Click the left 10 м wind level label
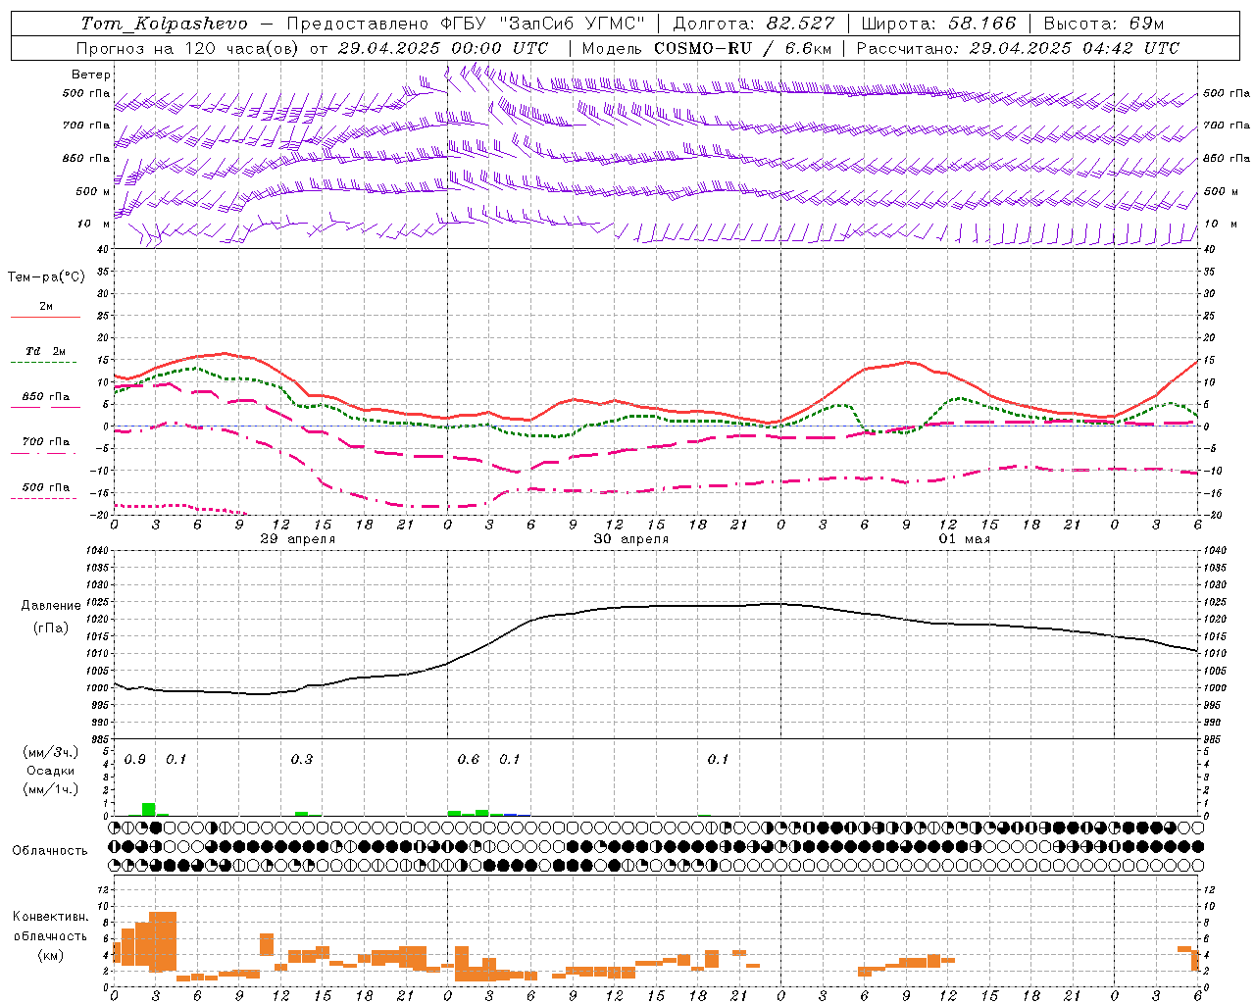 point(94,224)
